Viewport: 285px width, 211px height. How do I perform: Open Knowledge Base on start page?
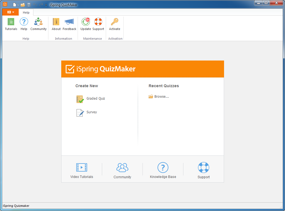click(x=163, y=171)
